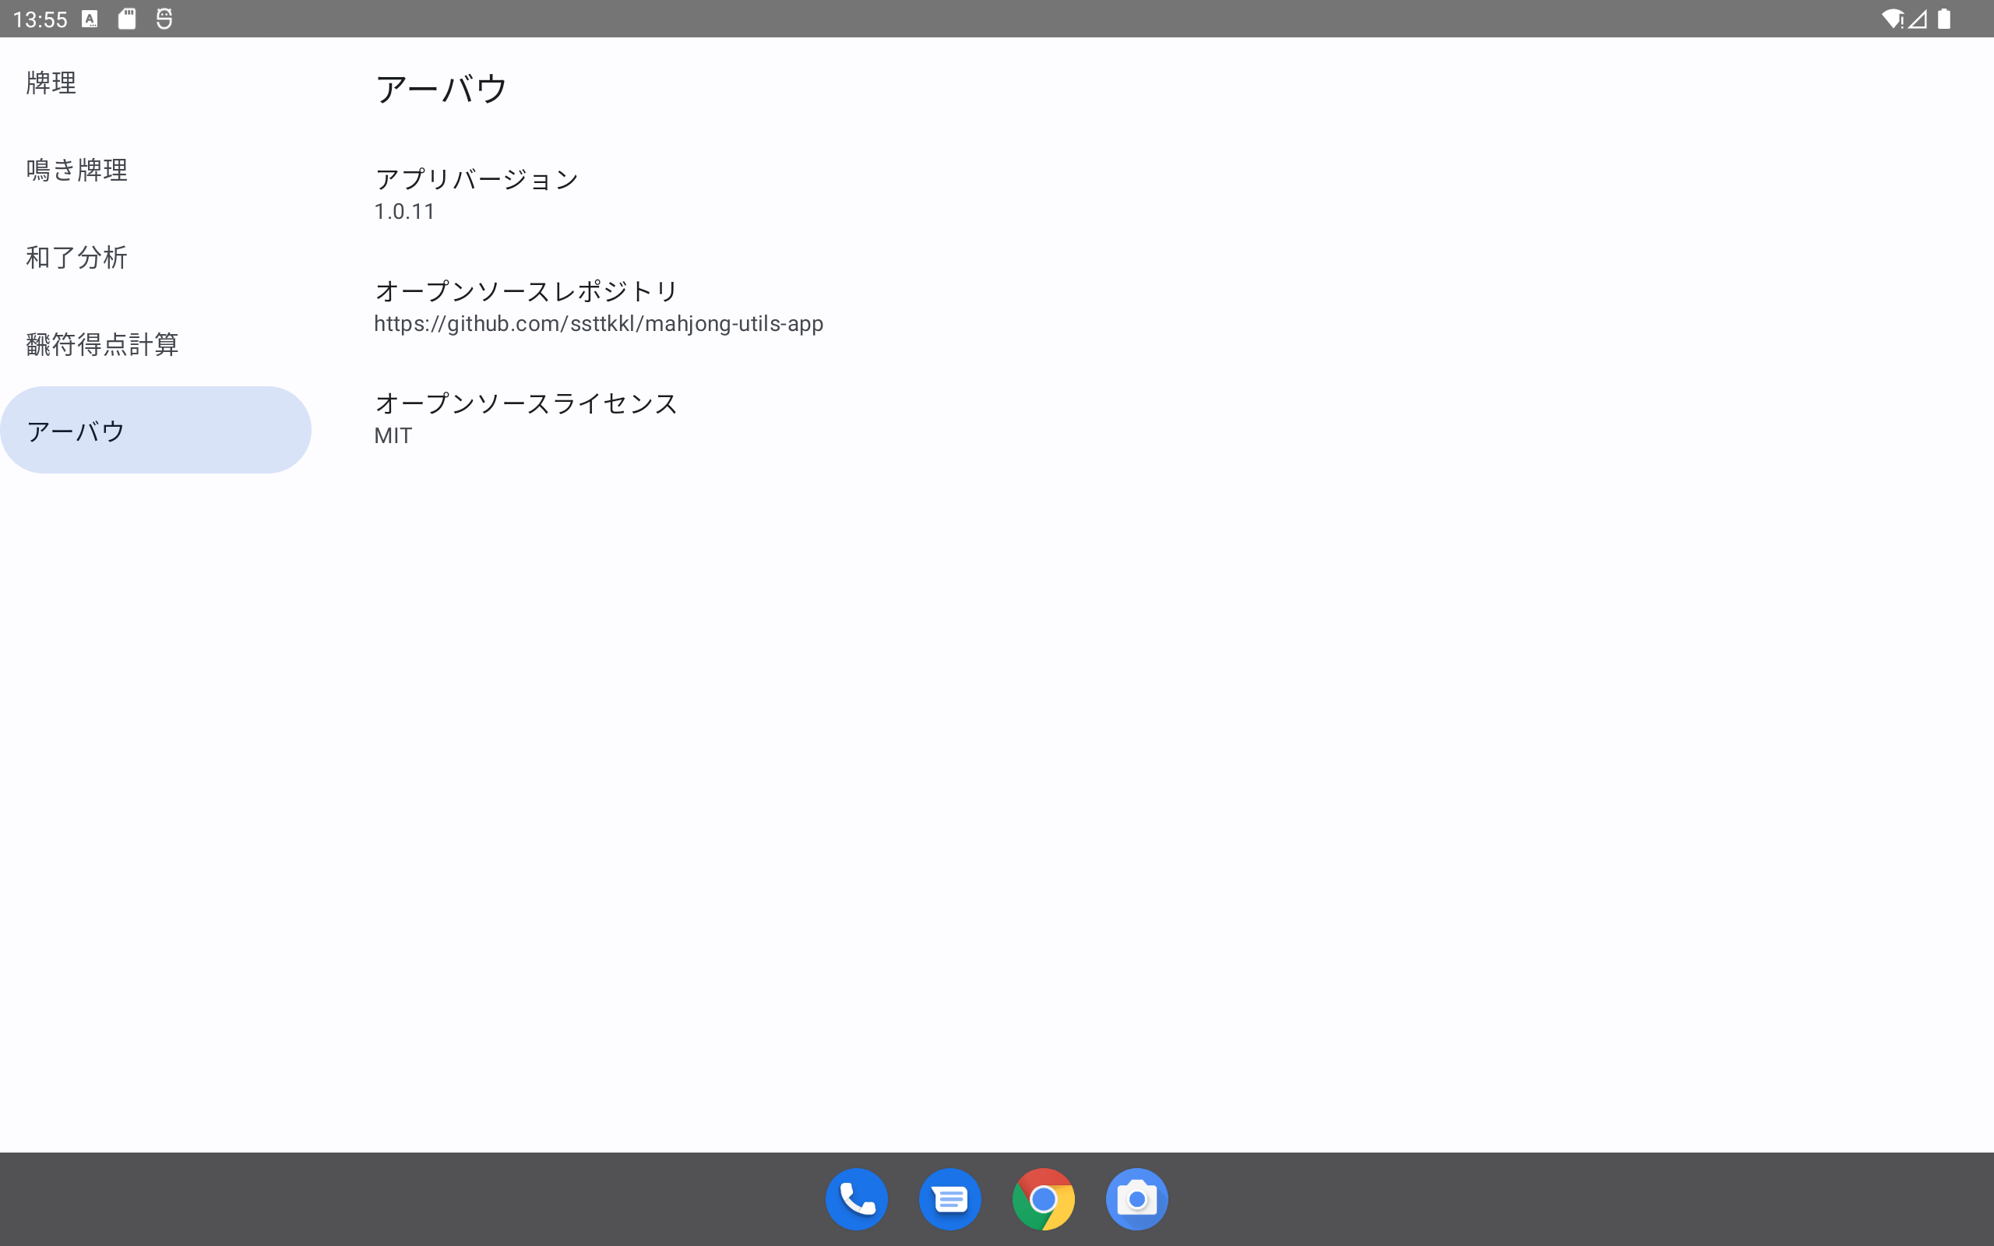The image size is (1994, 1246).
Task: Tap the Wi-Fi status icon
Action: click(1892, 19)
